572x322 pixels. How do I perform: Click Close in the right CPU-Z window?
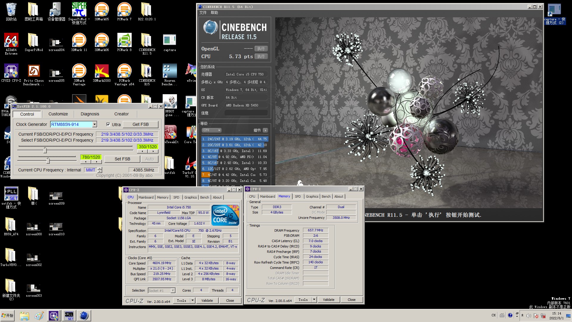352,300
